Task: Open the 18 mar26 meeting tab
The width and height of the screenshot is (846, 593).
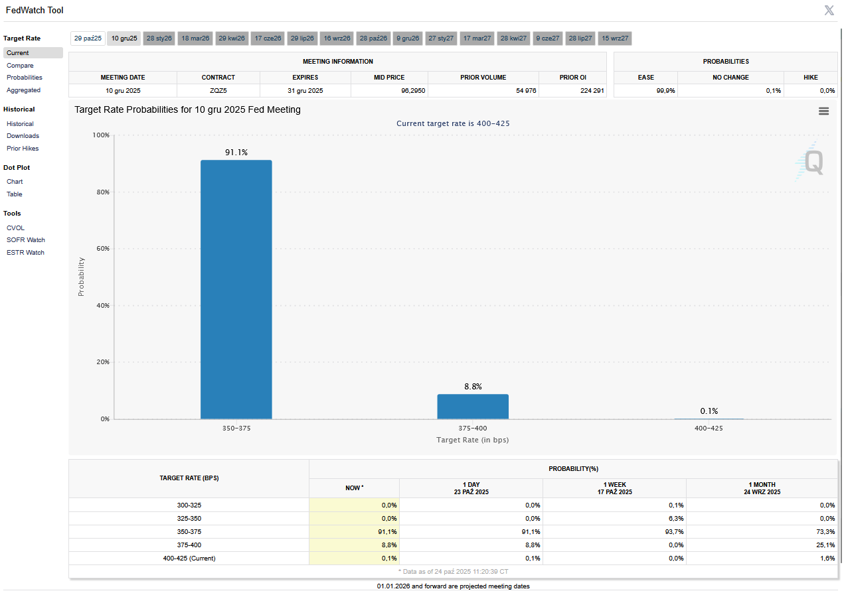Action: pyautogui.click(x=195, y=38)
